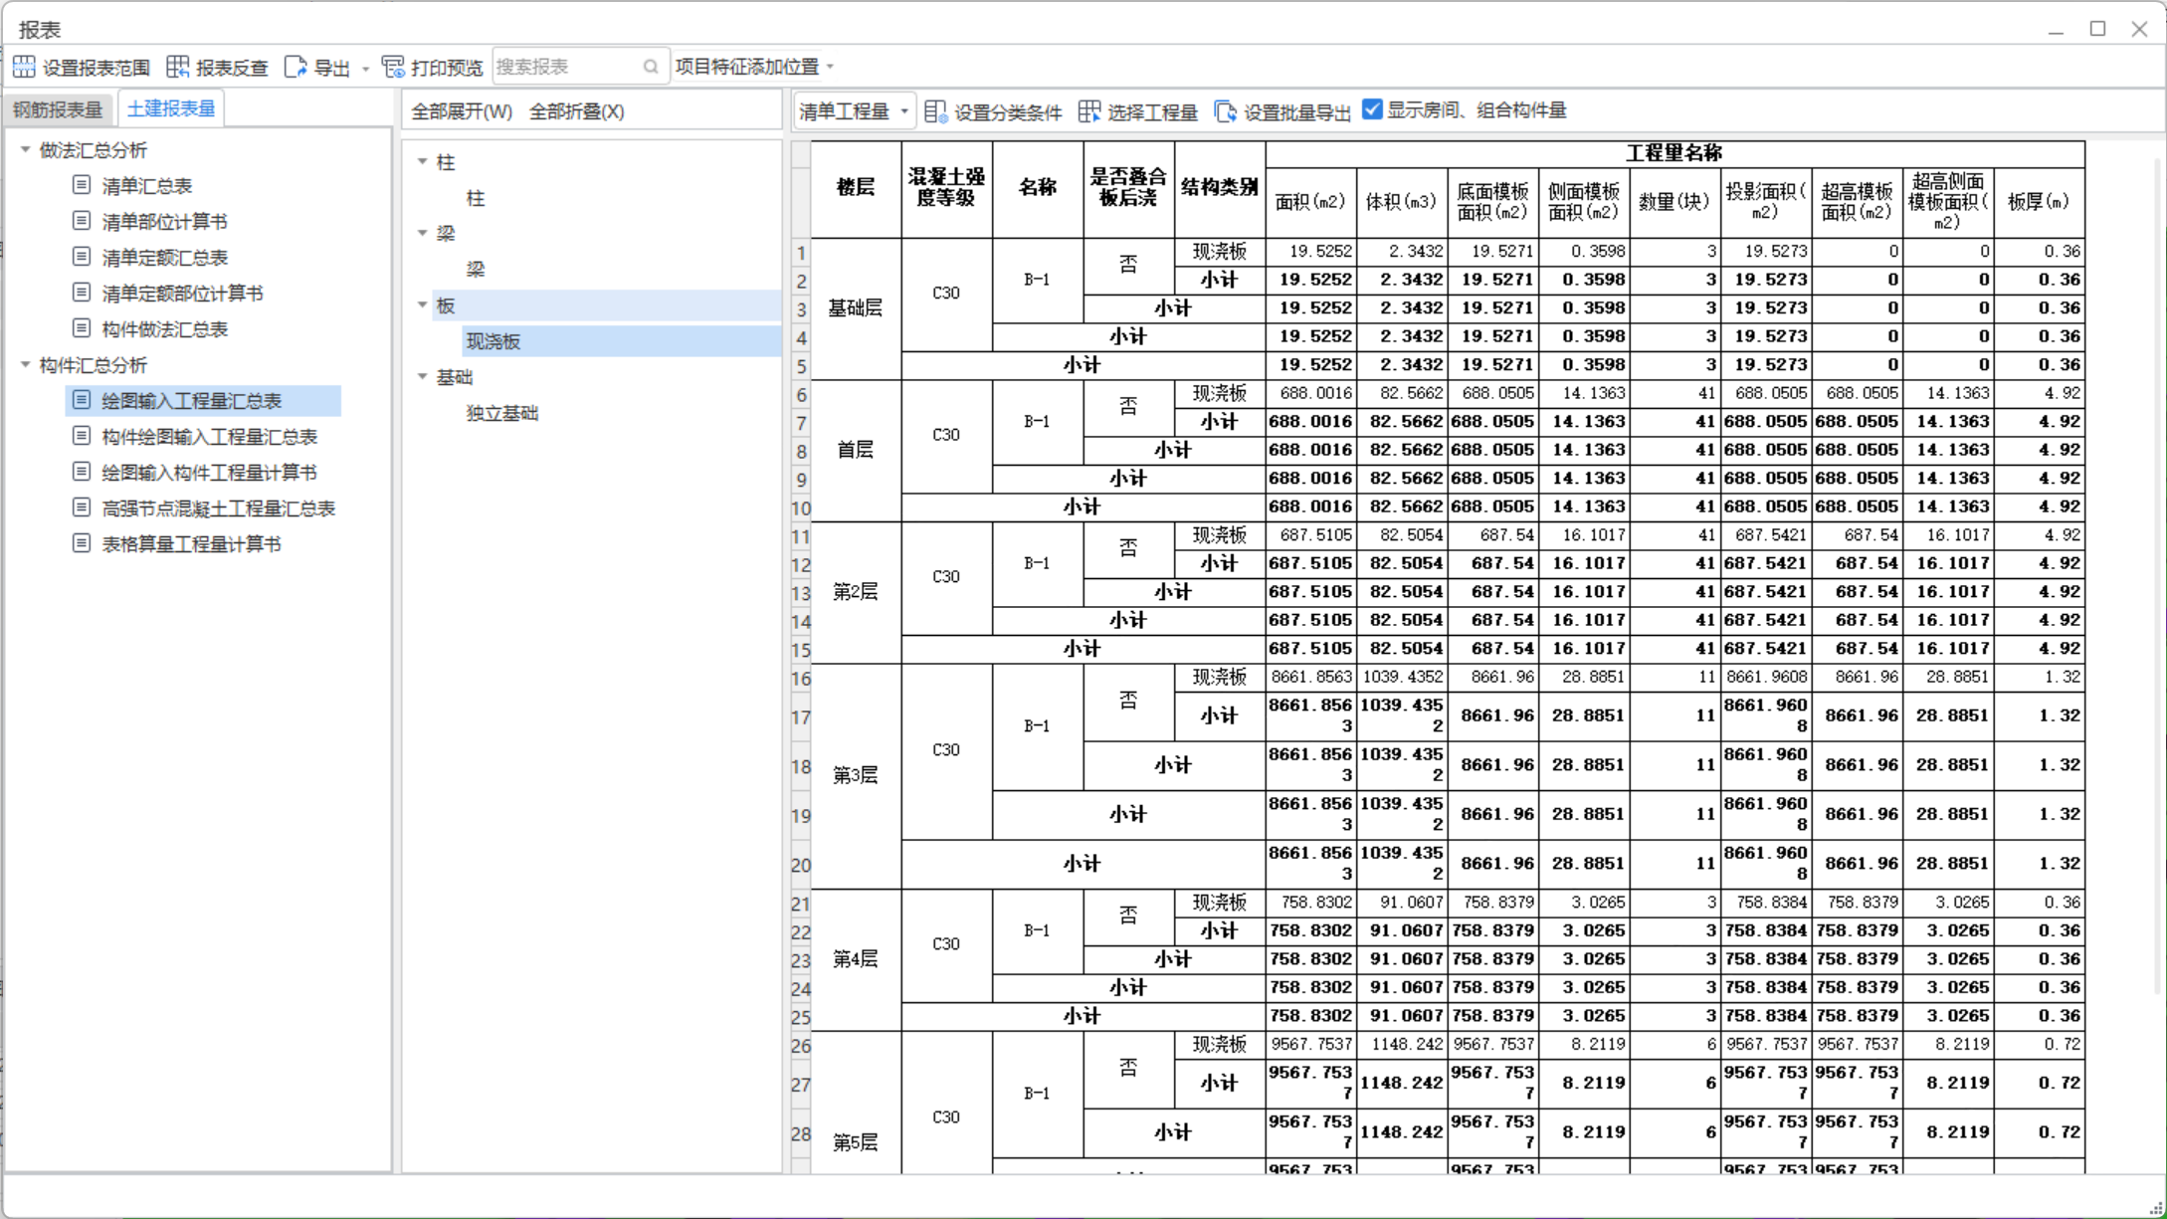Click the 基础层 floor cell

[x=856, y=308]
